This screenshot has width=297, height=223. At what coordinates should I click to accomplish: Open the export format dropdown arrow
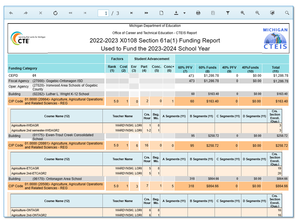pos(184,13)
